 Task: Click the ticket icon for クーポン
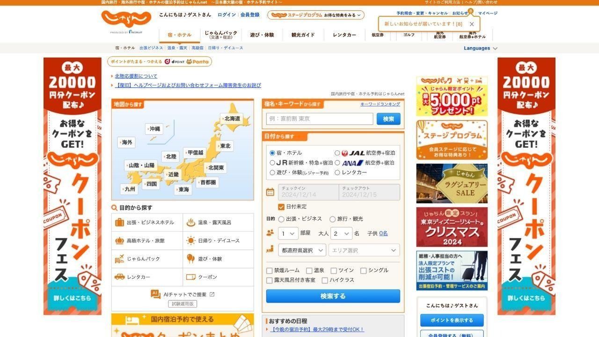tap(191, 277)
